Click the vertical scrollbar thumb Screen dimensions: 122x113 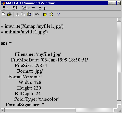119,86
